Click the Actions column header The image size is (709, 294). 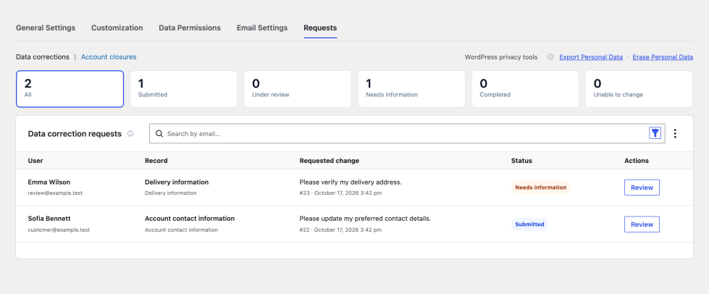(x=637, y=161)
